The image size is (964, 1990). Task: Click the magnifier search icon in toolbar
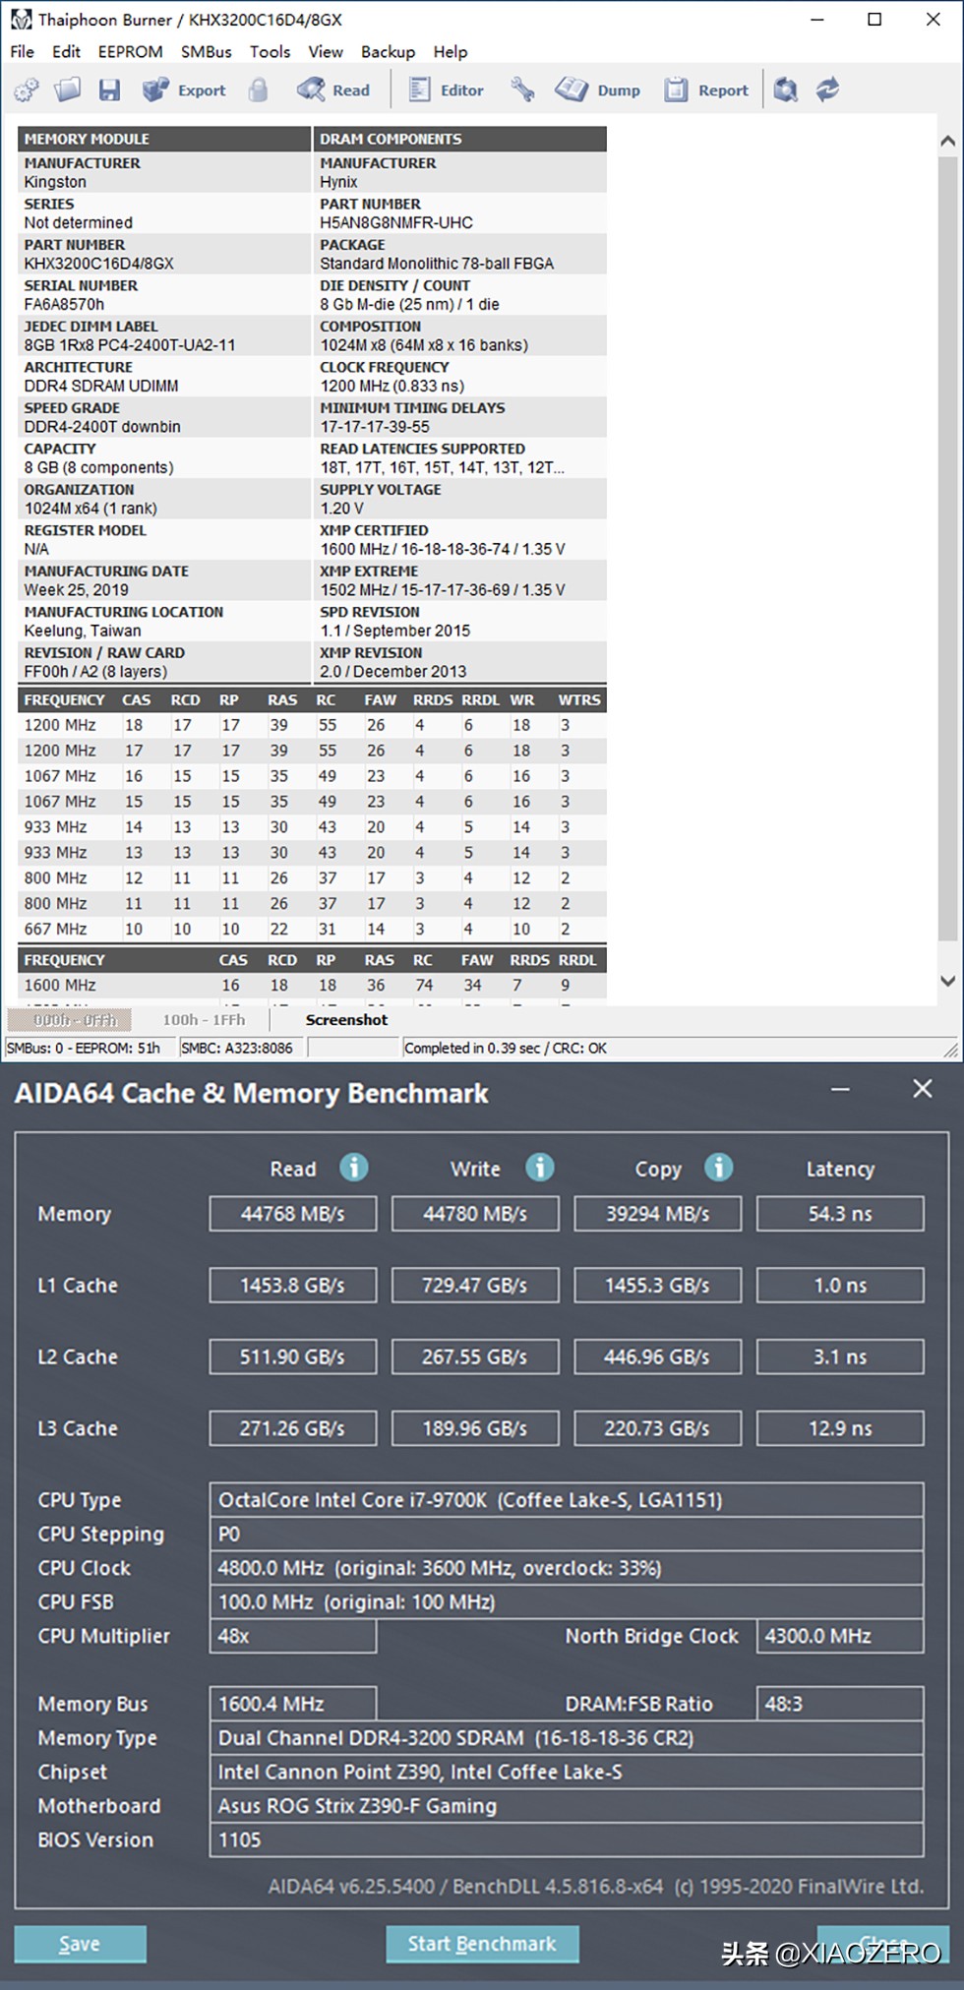(786, 90)
